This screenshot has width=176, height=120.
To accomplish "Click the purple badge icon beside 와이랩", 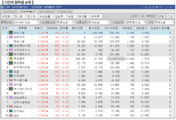I will point(11,85).
